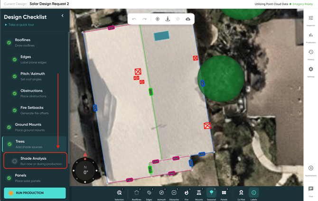Click the Shade Analysis unchecked circle
Screen dimensions: 318x201
click(x=15, y=161)
